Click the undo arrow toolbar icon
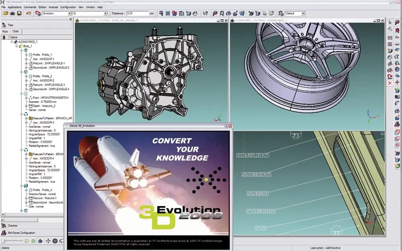 click(x=29, y=13)
